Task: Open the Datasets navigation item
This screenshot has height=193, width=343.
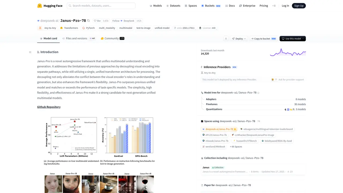Action: tap(173, 6)
